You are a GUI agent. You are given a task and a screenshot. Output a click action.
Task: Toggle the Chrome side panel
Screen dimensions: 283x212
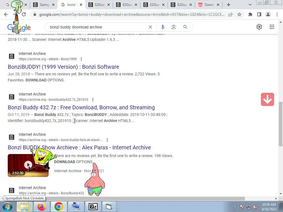pos(259,14)
